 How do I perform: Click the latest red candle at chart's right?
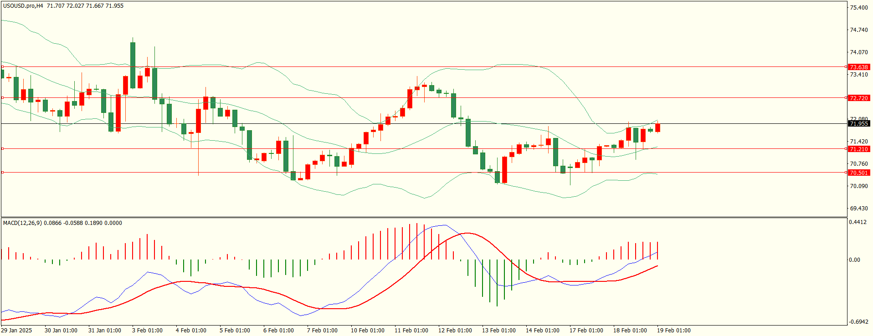pyautogui.click(x=657, y=128)
